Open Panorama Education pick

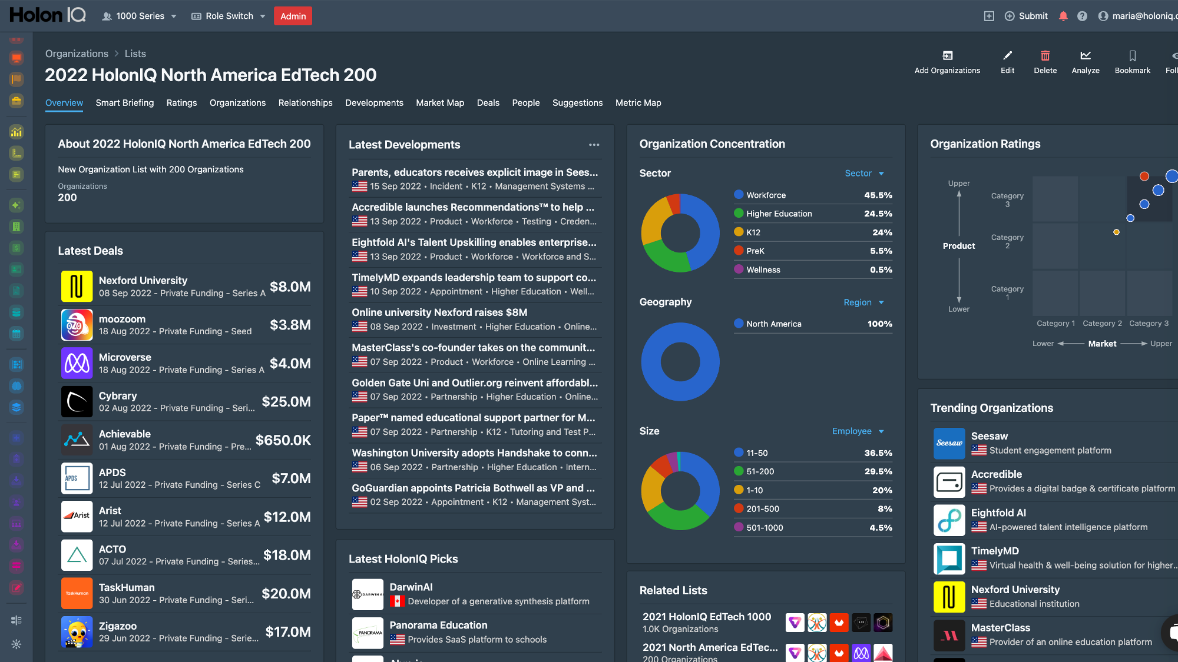pyautogui.click(x=475, y=632)
